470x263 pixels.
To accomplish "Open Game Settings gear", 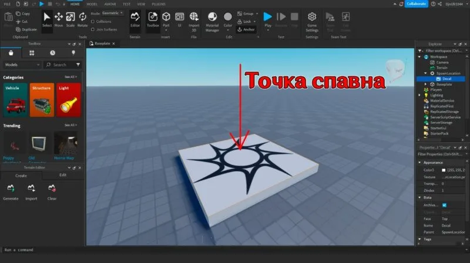I will pyautogui.click(x=312, y=22).
